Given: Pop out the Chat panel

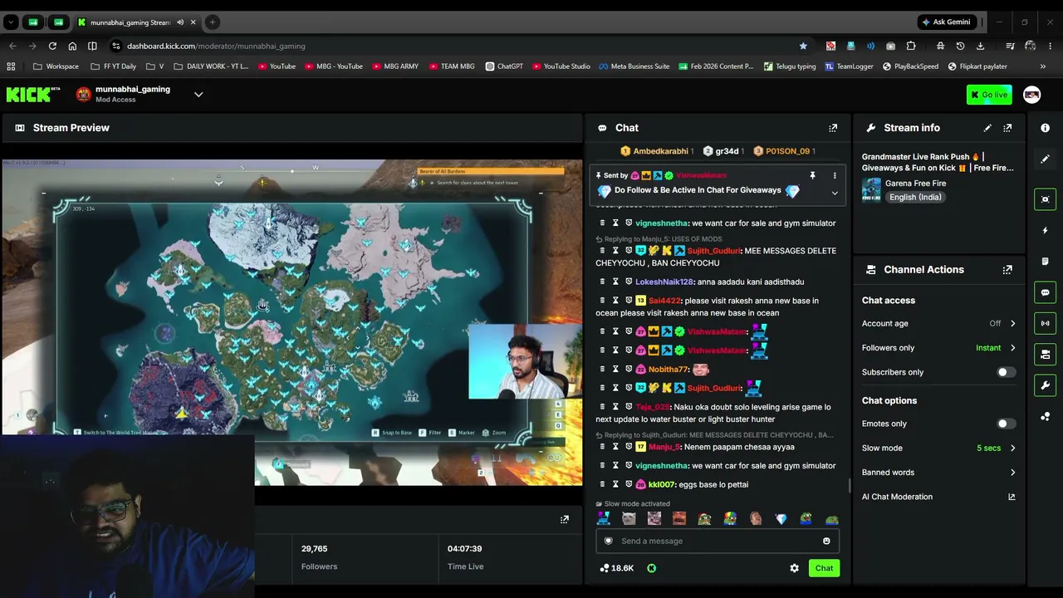Looking at the screenshot, I should tap(833, 128).
